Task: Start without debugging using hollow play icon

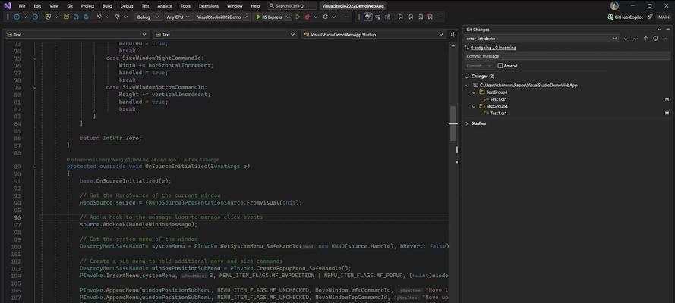Action: 298,17
